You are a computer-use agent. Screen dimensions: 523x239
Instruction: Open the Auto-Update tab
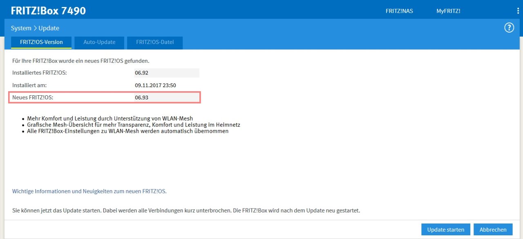[99, 42]
